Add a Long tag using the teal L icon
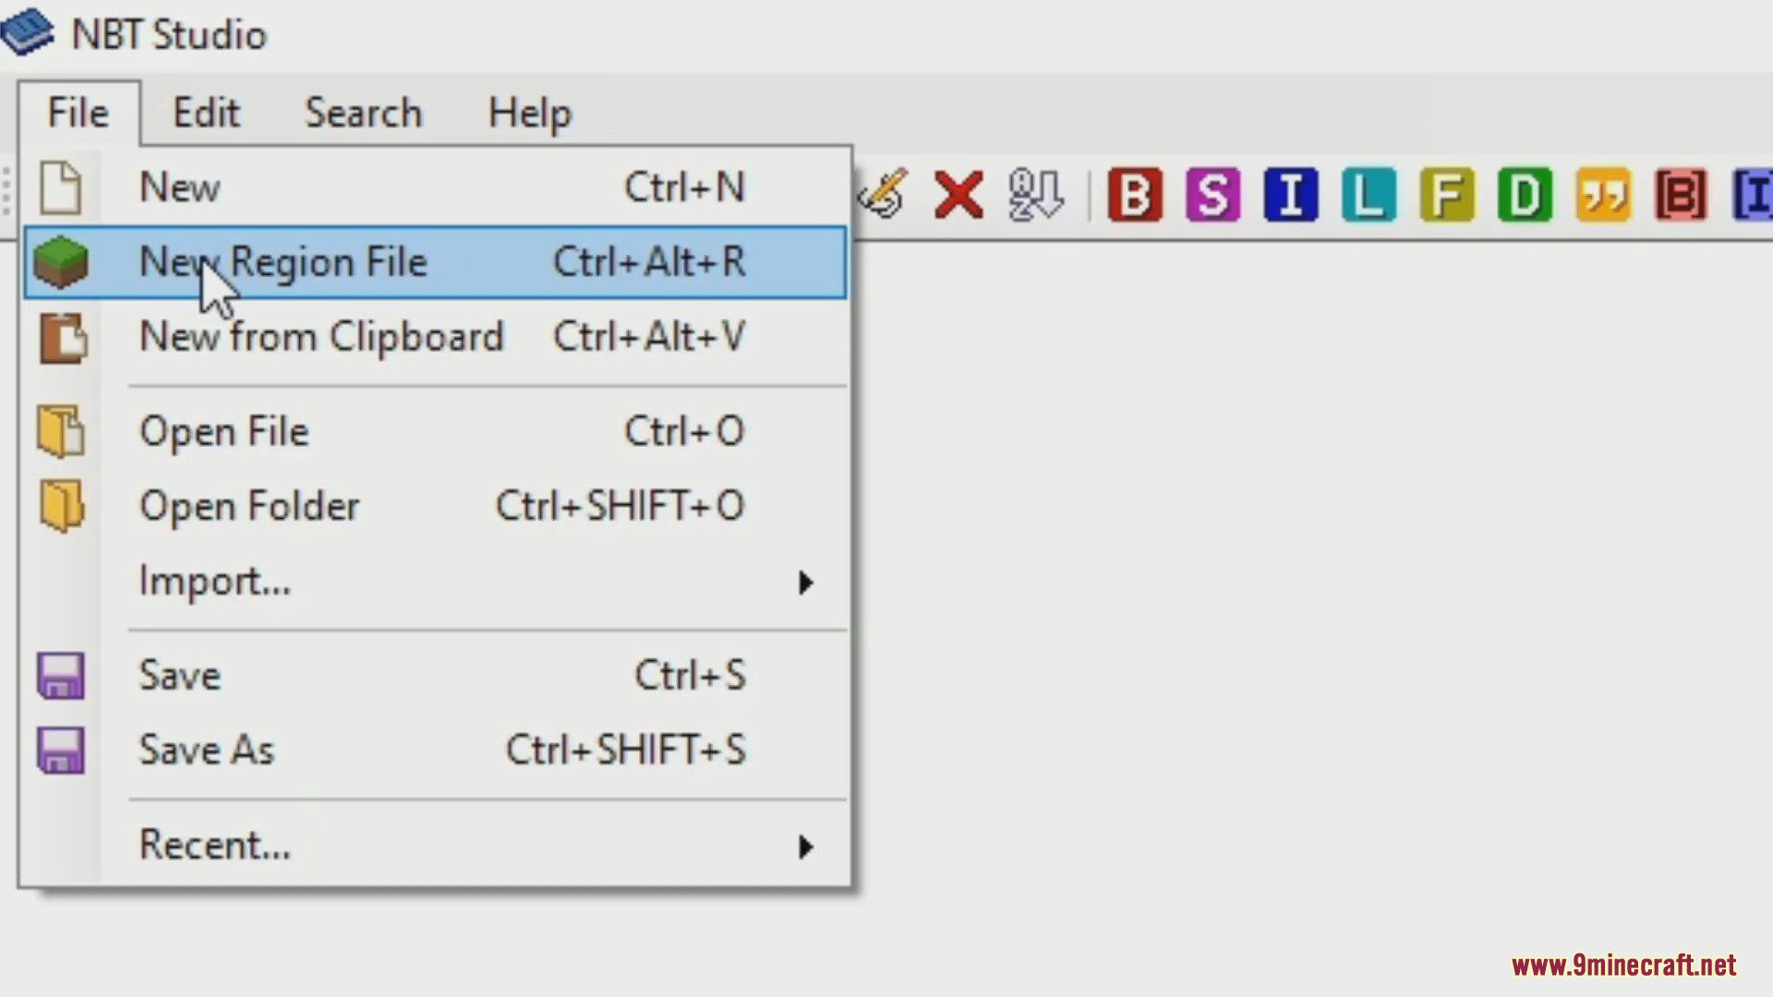Viewport: 1773px width, 997px height. (x=1369, y=195)
